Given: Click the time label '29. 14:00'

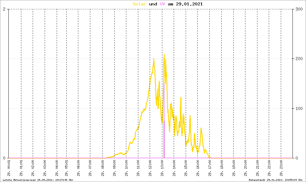Looking at the screenshot, I should (174, 168).
